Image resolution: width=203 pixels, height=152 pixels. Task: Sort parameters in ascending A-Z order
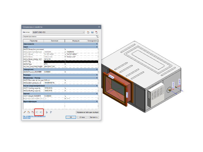pos(47,112)
